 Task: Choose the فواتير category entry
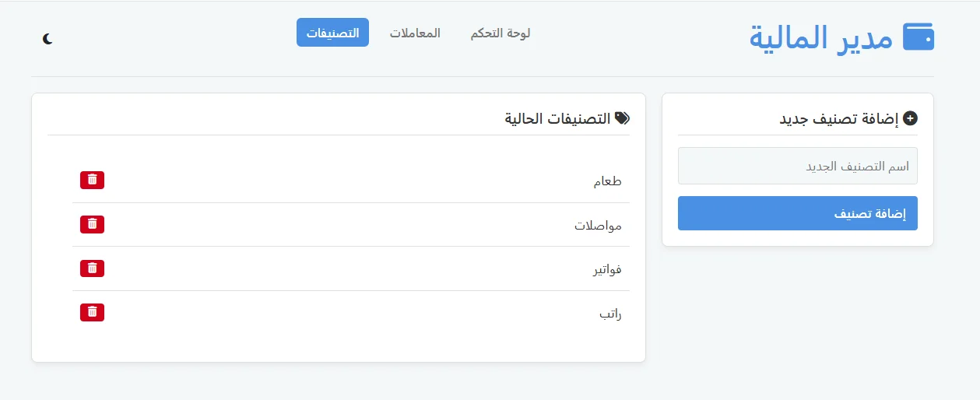607,270
